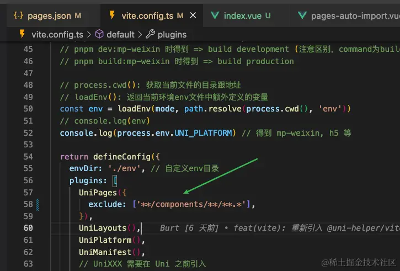Screen dimensions: 400x271
Task: Click the loadEnv function call on line 50
Action: coord(134,109)
